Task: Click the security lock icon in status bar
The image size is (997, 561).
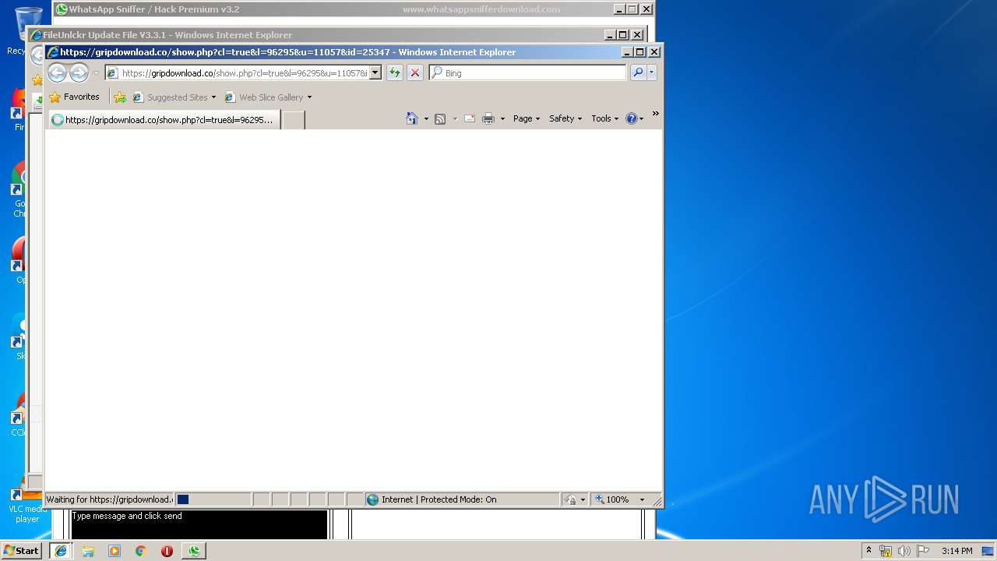Action: (x=571, y=499)
